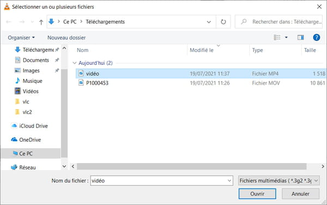This screenshot has width=327, height=205.
Task: Click the sidebar scroll up arrow
Action: pyautogui.click(x=64, y=49)
